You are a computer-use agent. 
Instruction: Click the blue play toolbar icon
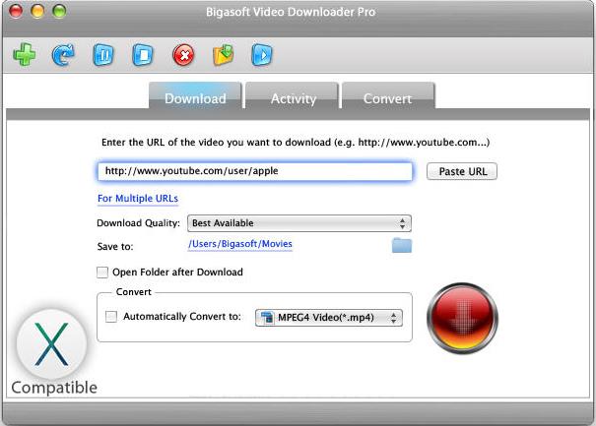coord(262,55)
